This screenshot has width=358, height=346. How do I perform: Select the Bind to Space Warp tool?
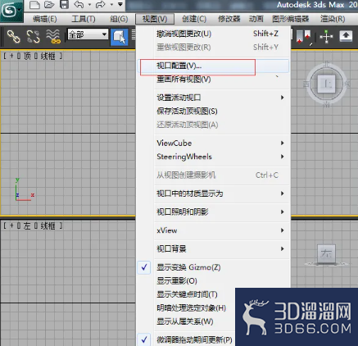[x=53, y=36]
